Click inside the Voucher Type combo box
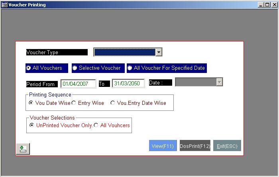 tap(124, 52)
